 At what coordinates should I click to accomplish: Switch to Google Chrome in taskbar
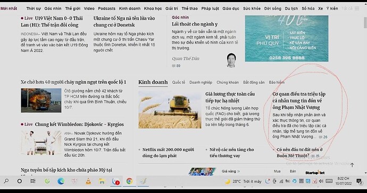click(129, 181)
